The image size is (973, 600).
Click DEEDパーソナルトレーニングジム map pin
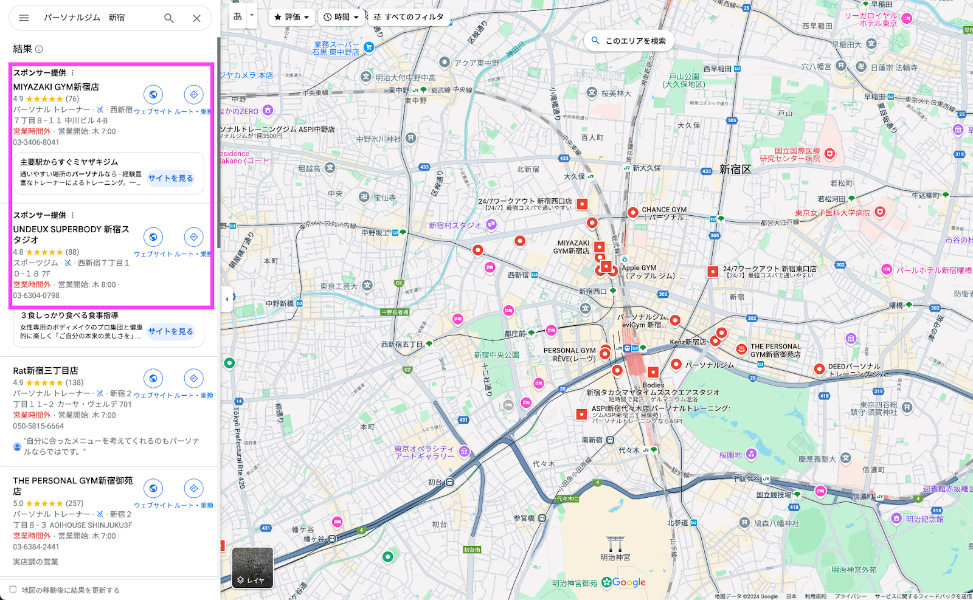point(819,369)
